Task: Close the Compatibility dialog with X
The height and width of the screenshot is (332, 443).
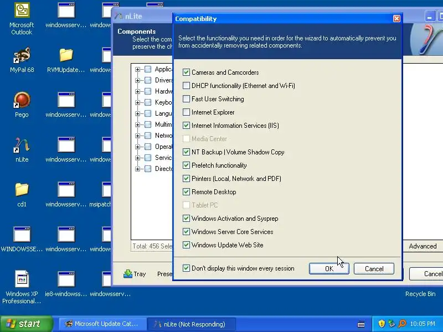Action: (396, 19)
